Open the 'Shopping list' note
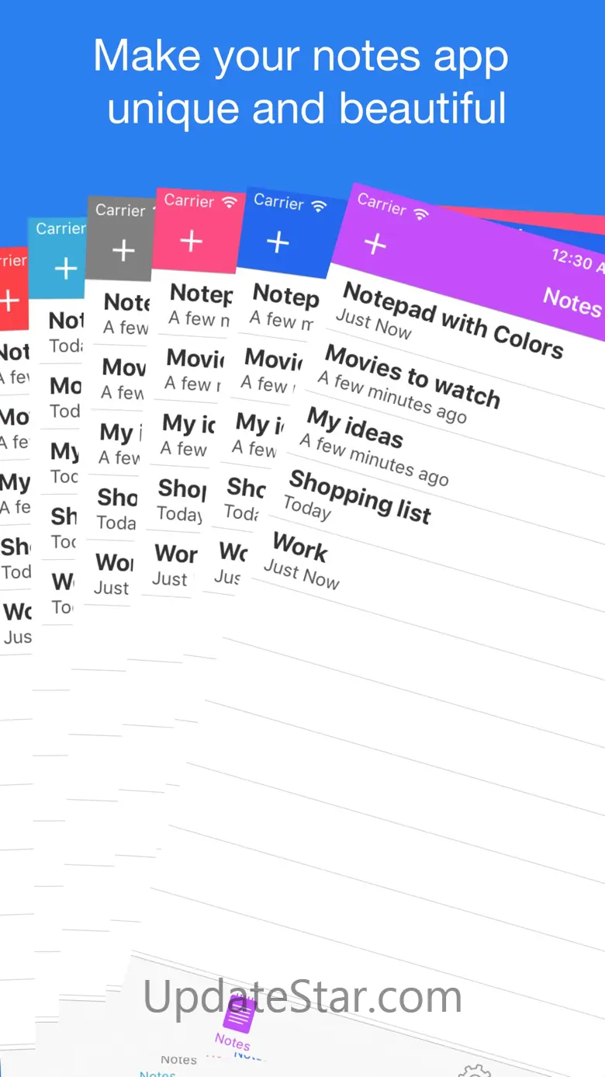The width and height of the screenshot is (605, 1077). 360,497
